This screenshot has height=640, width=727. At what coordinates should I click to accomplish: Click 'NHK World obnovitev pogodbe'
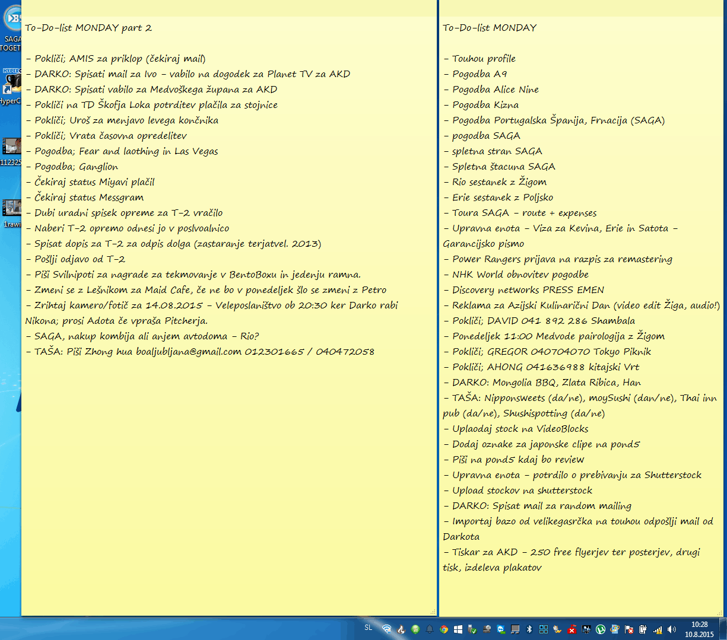coord(516,275)
